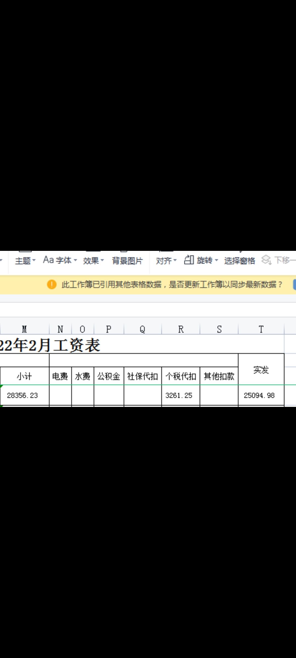Open the 主题 theme dropdown
This screenshot has height=658, width=296.
(x=25, y=260)
